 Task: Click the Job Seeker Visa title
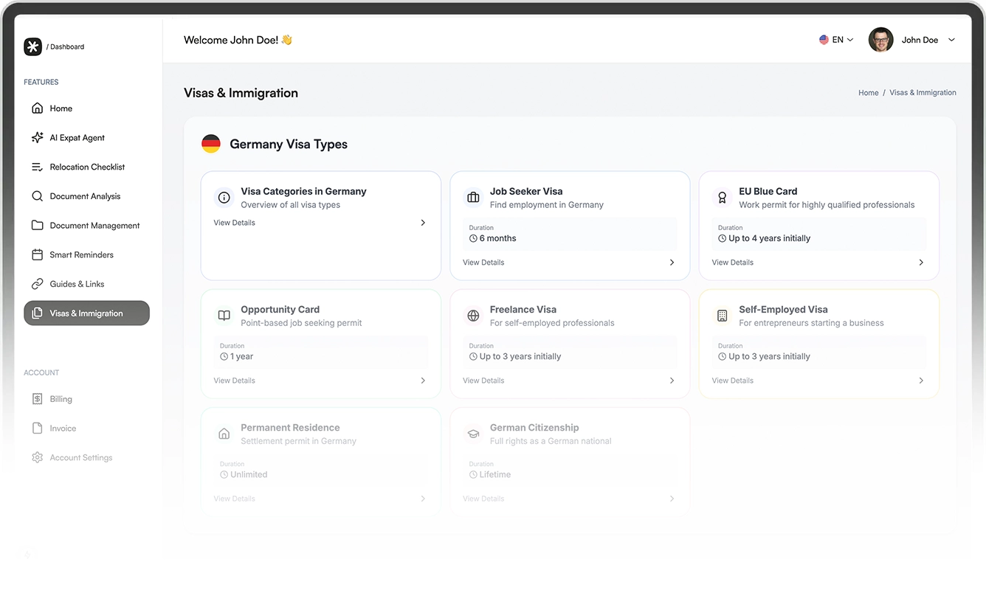coord(526,191)
